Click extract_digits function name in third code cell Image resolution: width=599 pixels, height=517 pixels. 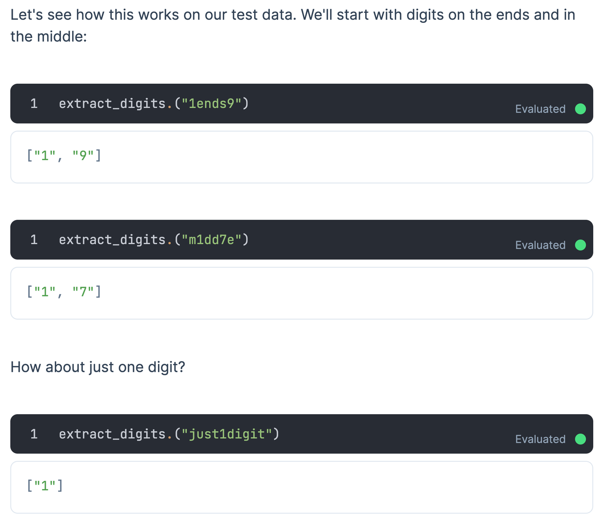pos(112,434)
